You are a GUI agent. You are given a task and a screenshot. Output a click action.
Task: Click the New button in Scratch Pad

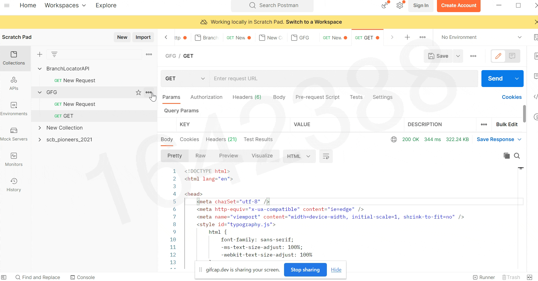pyautogui.click(x=122, y=37)
